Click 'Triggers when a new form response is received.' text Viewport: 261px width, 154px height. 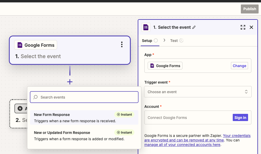[75, 121]
